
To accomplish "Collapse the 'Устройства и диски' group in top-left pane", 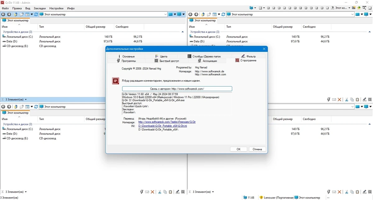I will click(182, 32).
